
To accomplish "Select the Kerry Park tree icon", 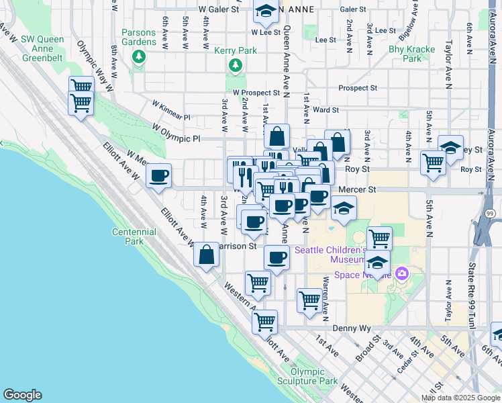I will [235, 65].
